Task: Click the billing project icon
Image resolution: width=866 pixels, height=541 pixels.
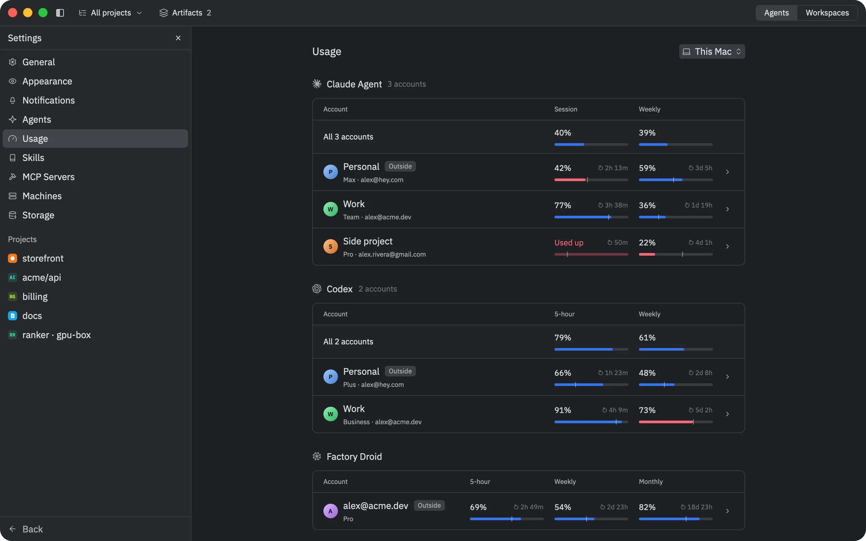Action: click(x=13, y=297)
